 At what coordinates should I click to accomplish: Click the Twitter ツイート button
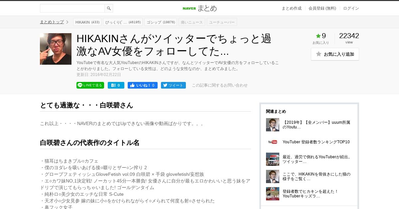tap(173, 85)
